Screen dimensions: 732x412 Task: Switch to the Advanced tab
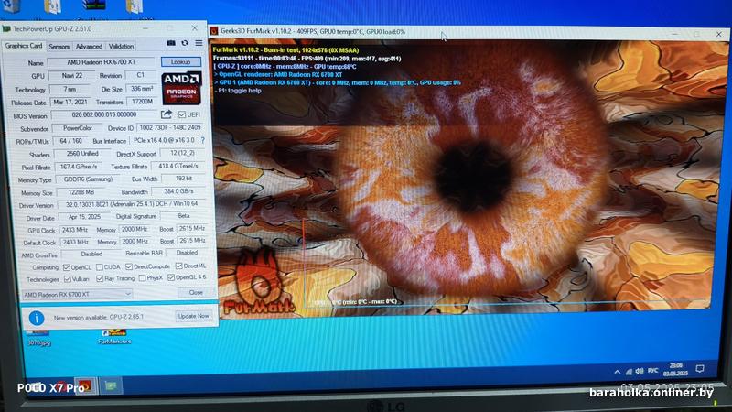(89, 47)
